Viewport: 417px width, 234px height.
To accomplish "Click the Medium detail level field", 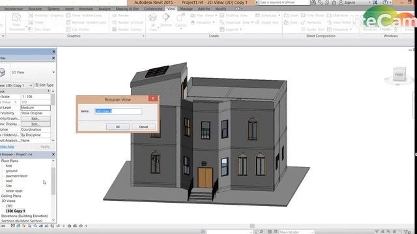I will [x=35, y=108].
